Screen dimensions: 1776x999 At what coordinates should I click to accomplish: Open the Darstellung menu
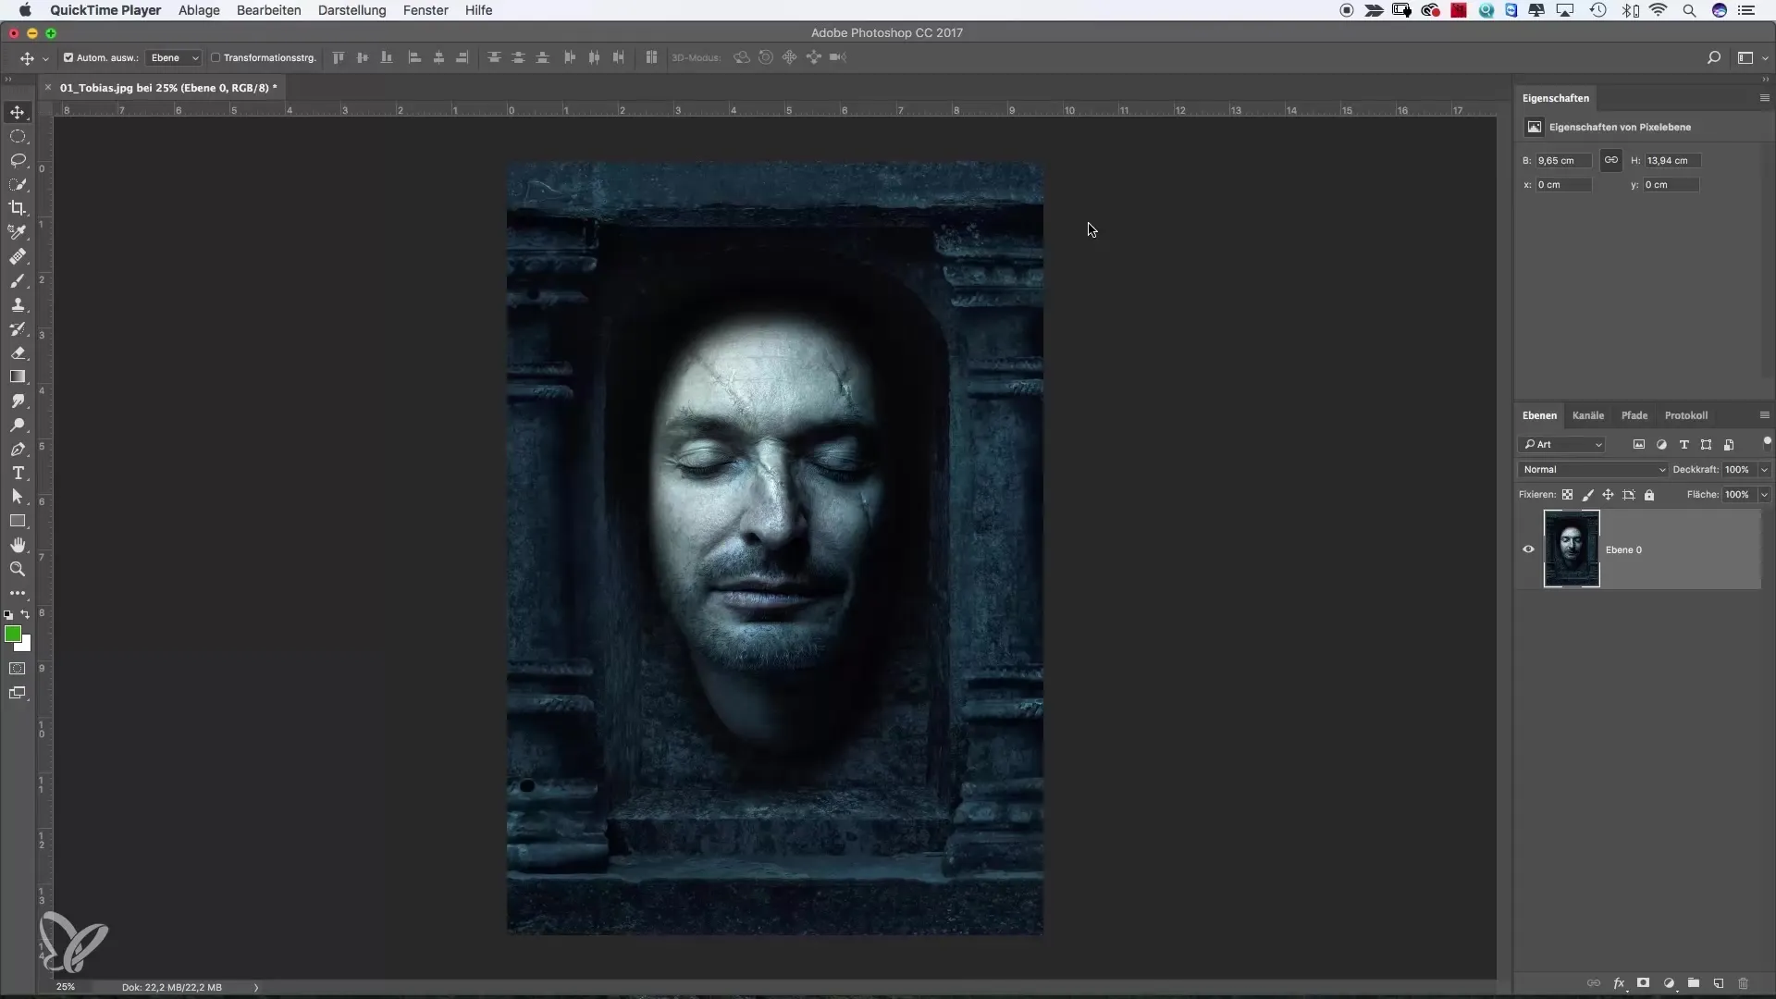tap(351, 10)
